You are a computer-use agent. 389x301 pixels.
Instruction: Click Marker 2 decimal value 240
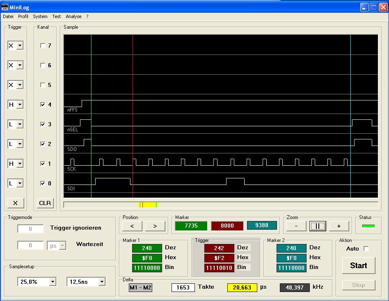click(291, 248)
